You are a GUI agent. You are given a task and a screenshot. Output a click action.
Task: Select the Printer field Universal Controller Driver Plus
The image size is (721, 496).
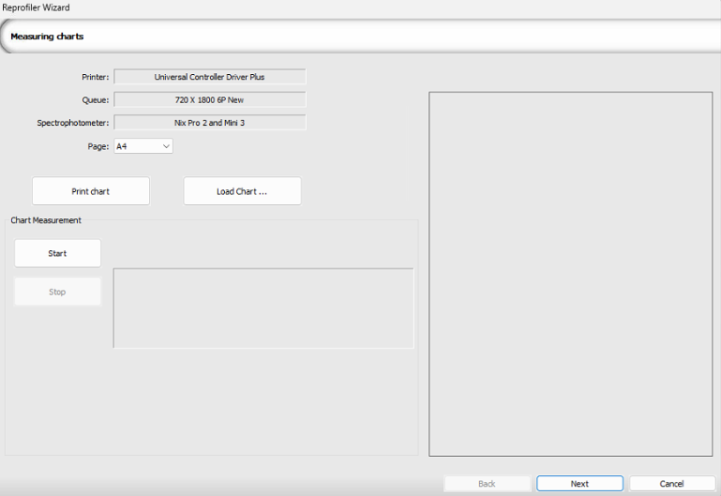click(210, 77)
